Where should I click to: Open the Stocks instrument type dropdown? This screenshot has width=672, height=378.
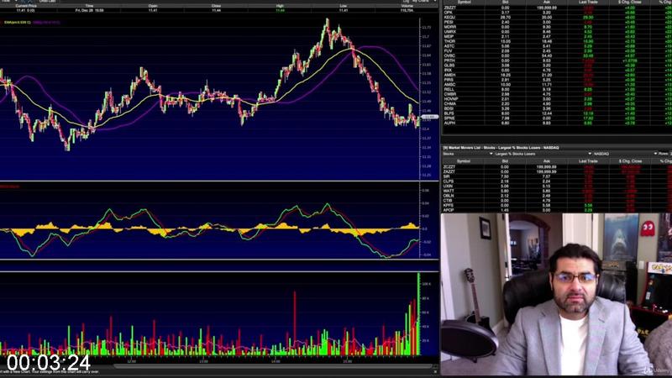tap(468, 154)
